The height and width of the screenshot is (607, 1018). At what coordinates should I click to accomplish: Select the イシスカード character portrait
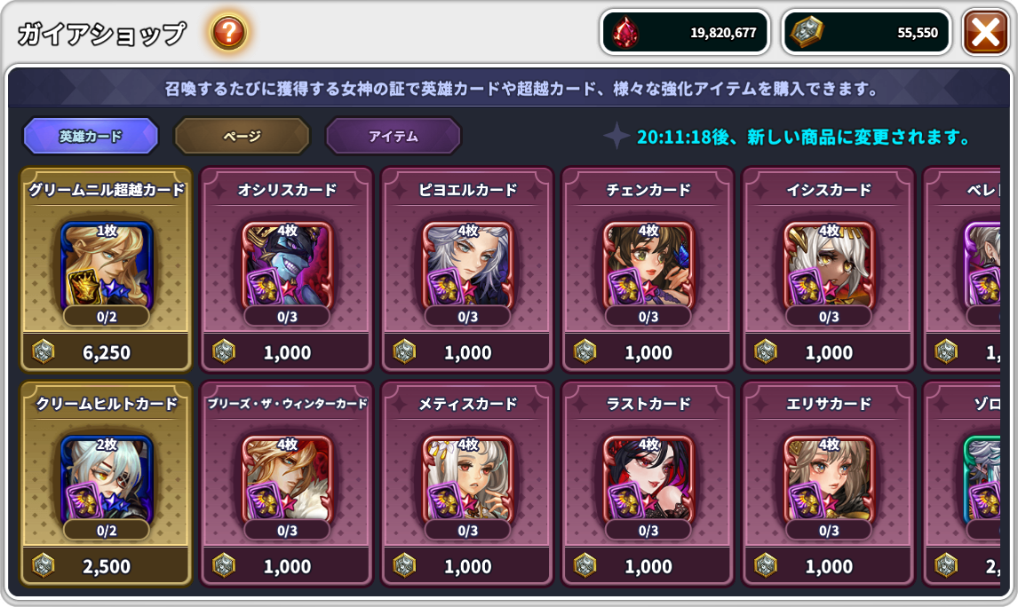tap(829, 264)
